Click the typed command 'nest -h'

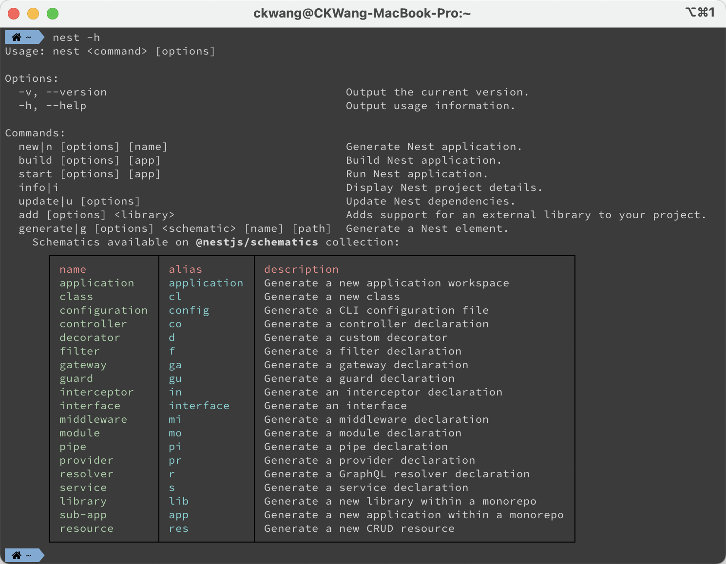coord(76,38)
